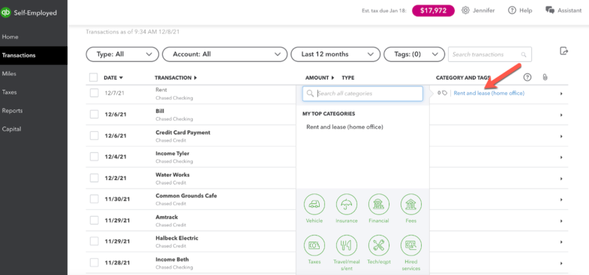Check the Income Beth transaction
589x275 pixels.
(x=94, y=263)
